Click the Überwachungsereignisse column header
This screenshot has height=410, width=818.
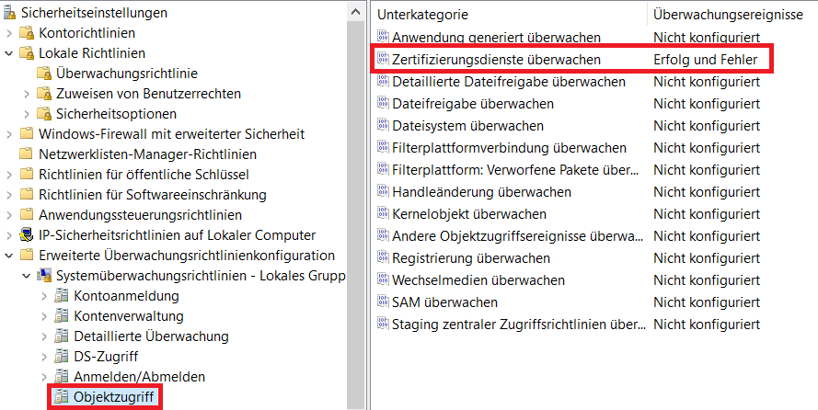(x=727, y=15)
